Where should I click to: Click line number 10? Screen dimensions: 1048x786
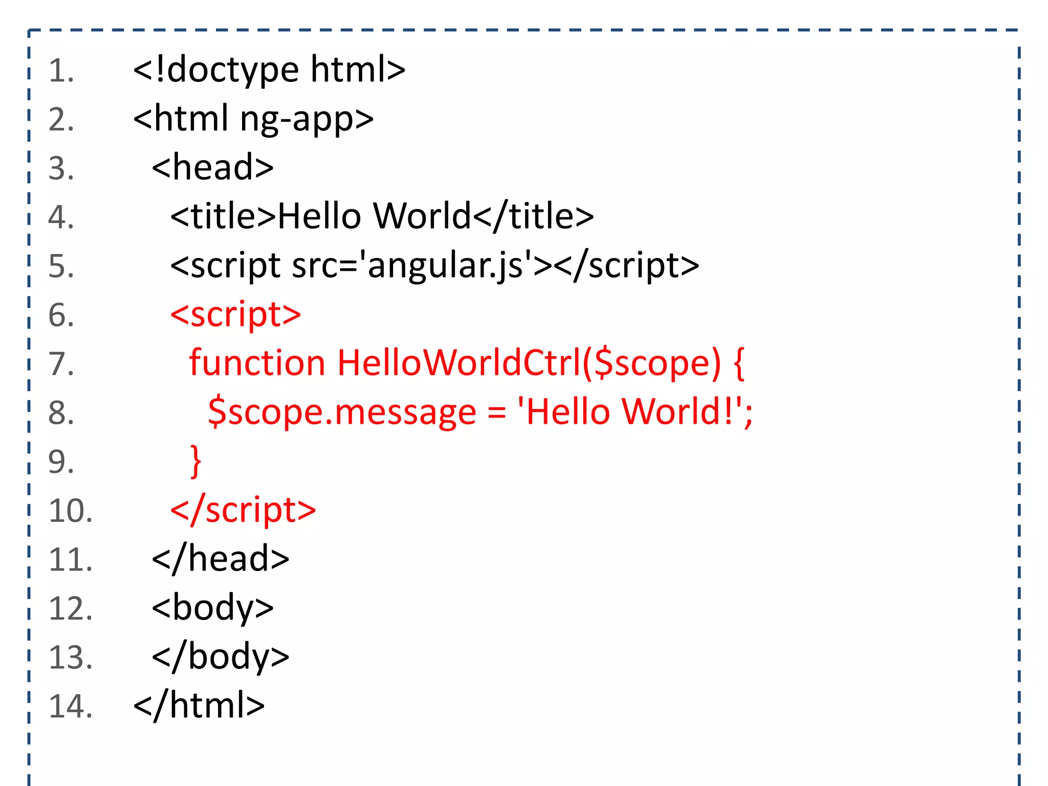71,511
